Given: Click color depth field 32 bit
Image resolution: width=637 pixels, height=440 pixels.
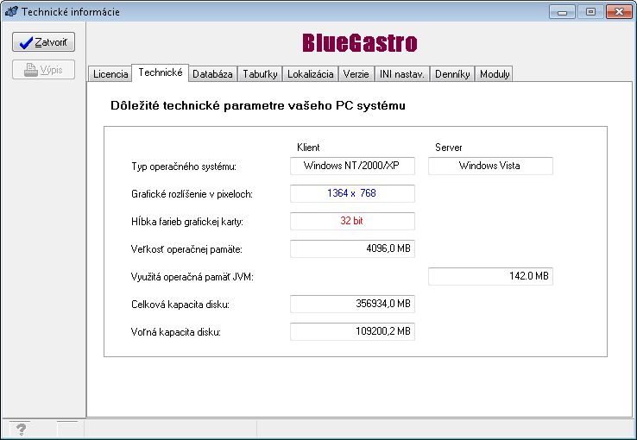Looking at the screenshot, I should point(352,221).
